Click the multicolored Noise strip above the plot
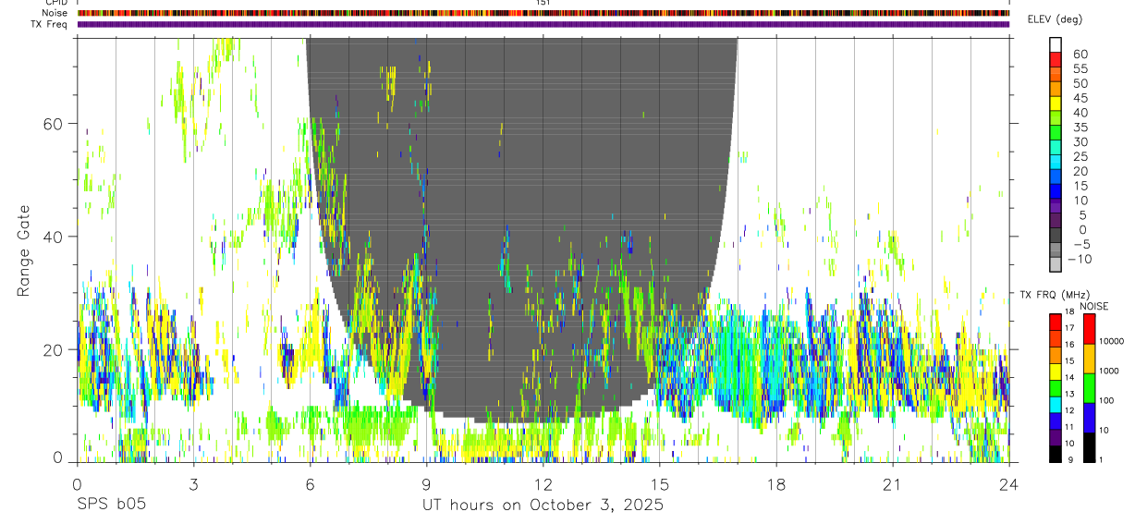 543,13
